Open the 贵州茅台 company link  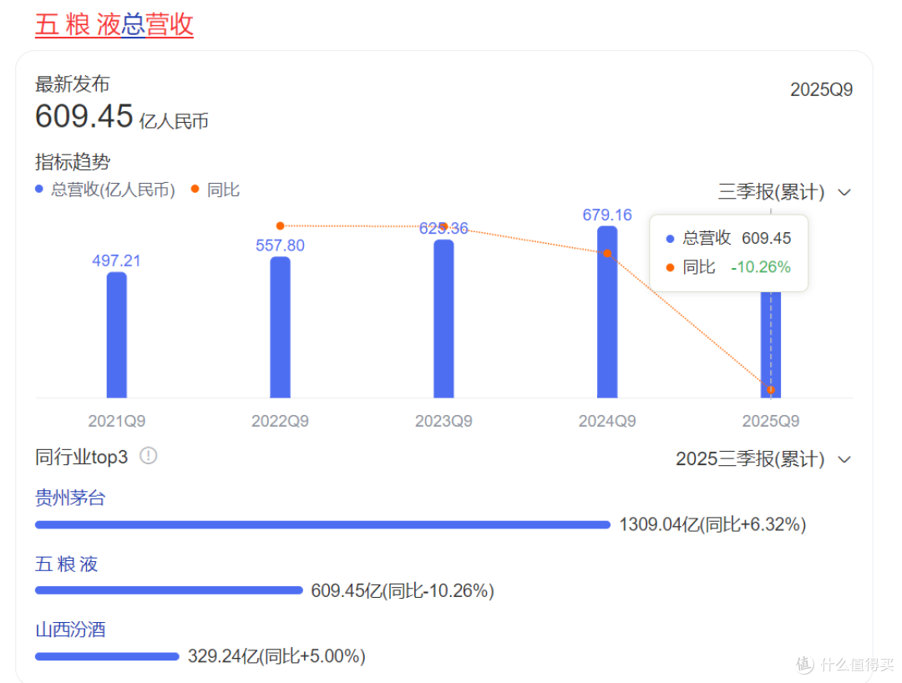pyautogui.click(x=70, y=498)
